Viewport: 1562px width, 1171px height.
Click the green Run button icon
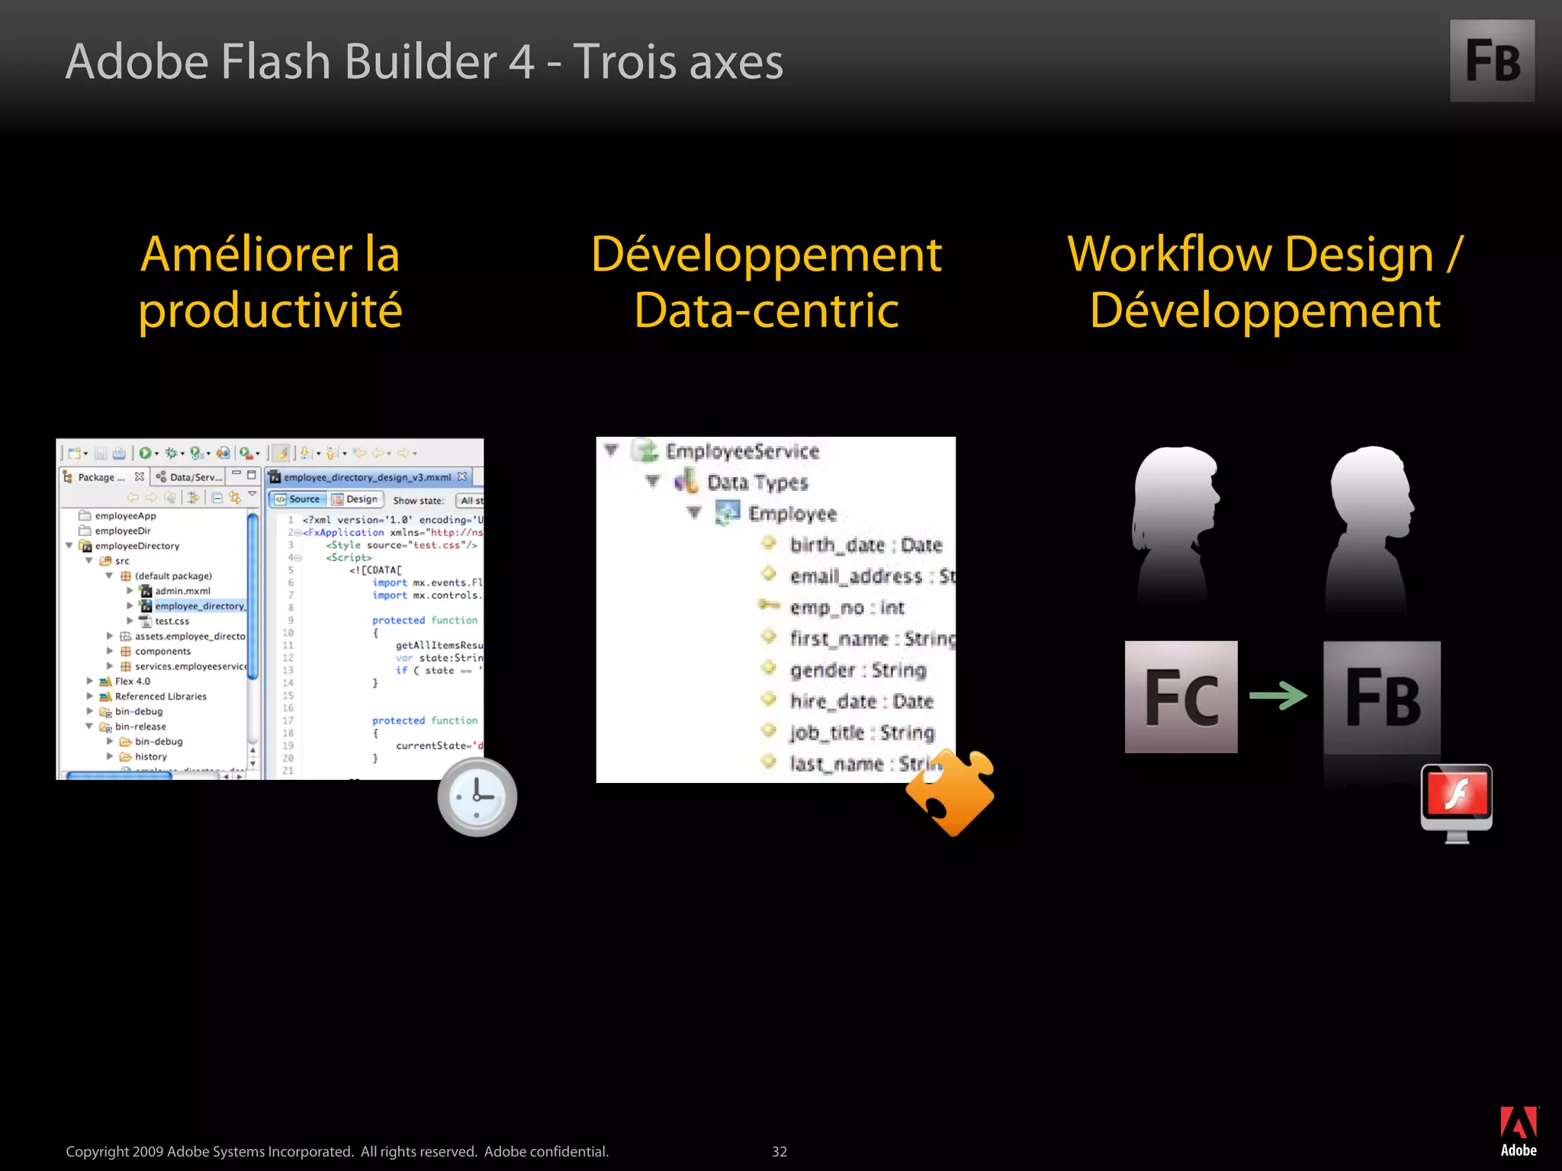click(145, 453)
